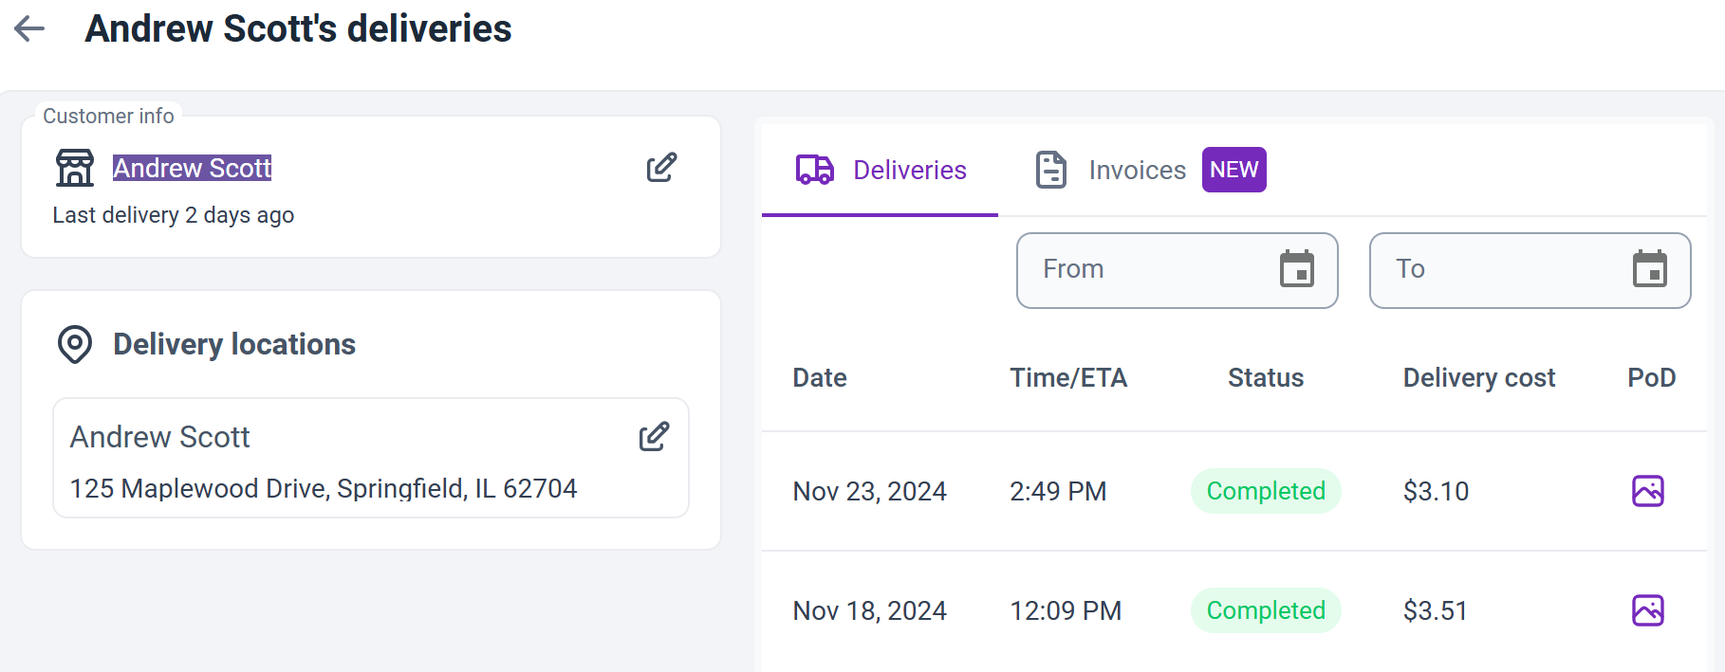Viewport: 1725px width, 672px height.
Task: Edit customer info pencil icon
Action: pos(661,168)
